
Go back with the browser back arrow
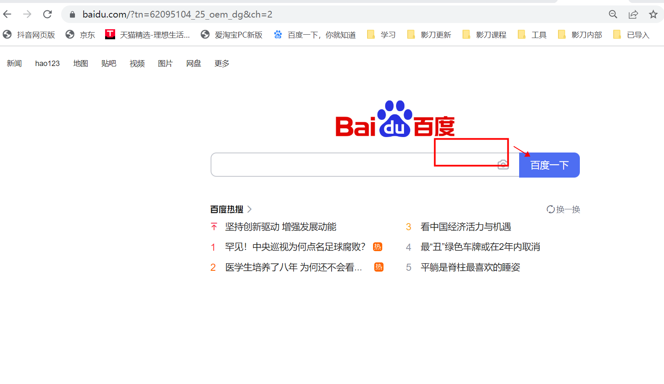[7, 14]
